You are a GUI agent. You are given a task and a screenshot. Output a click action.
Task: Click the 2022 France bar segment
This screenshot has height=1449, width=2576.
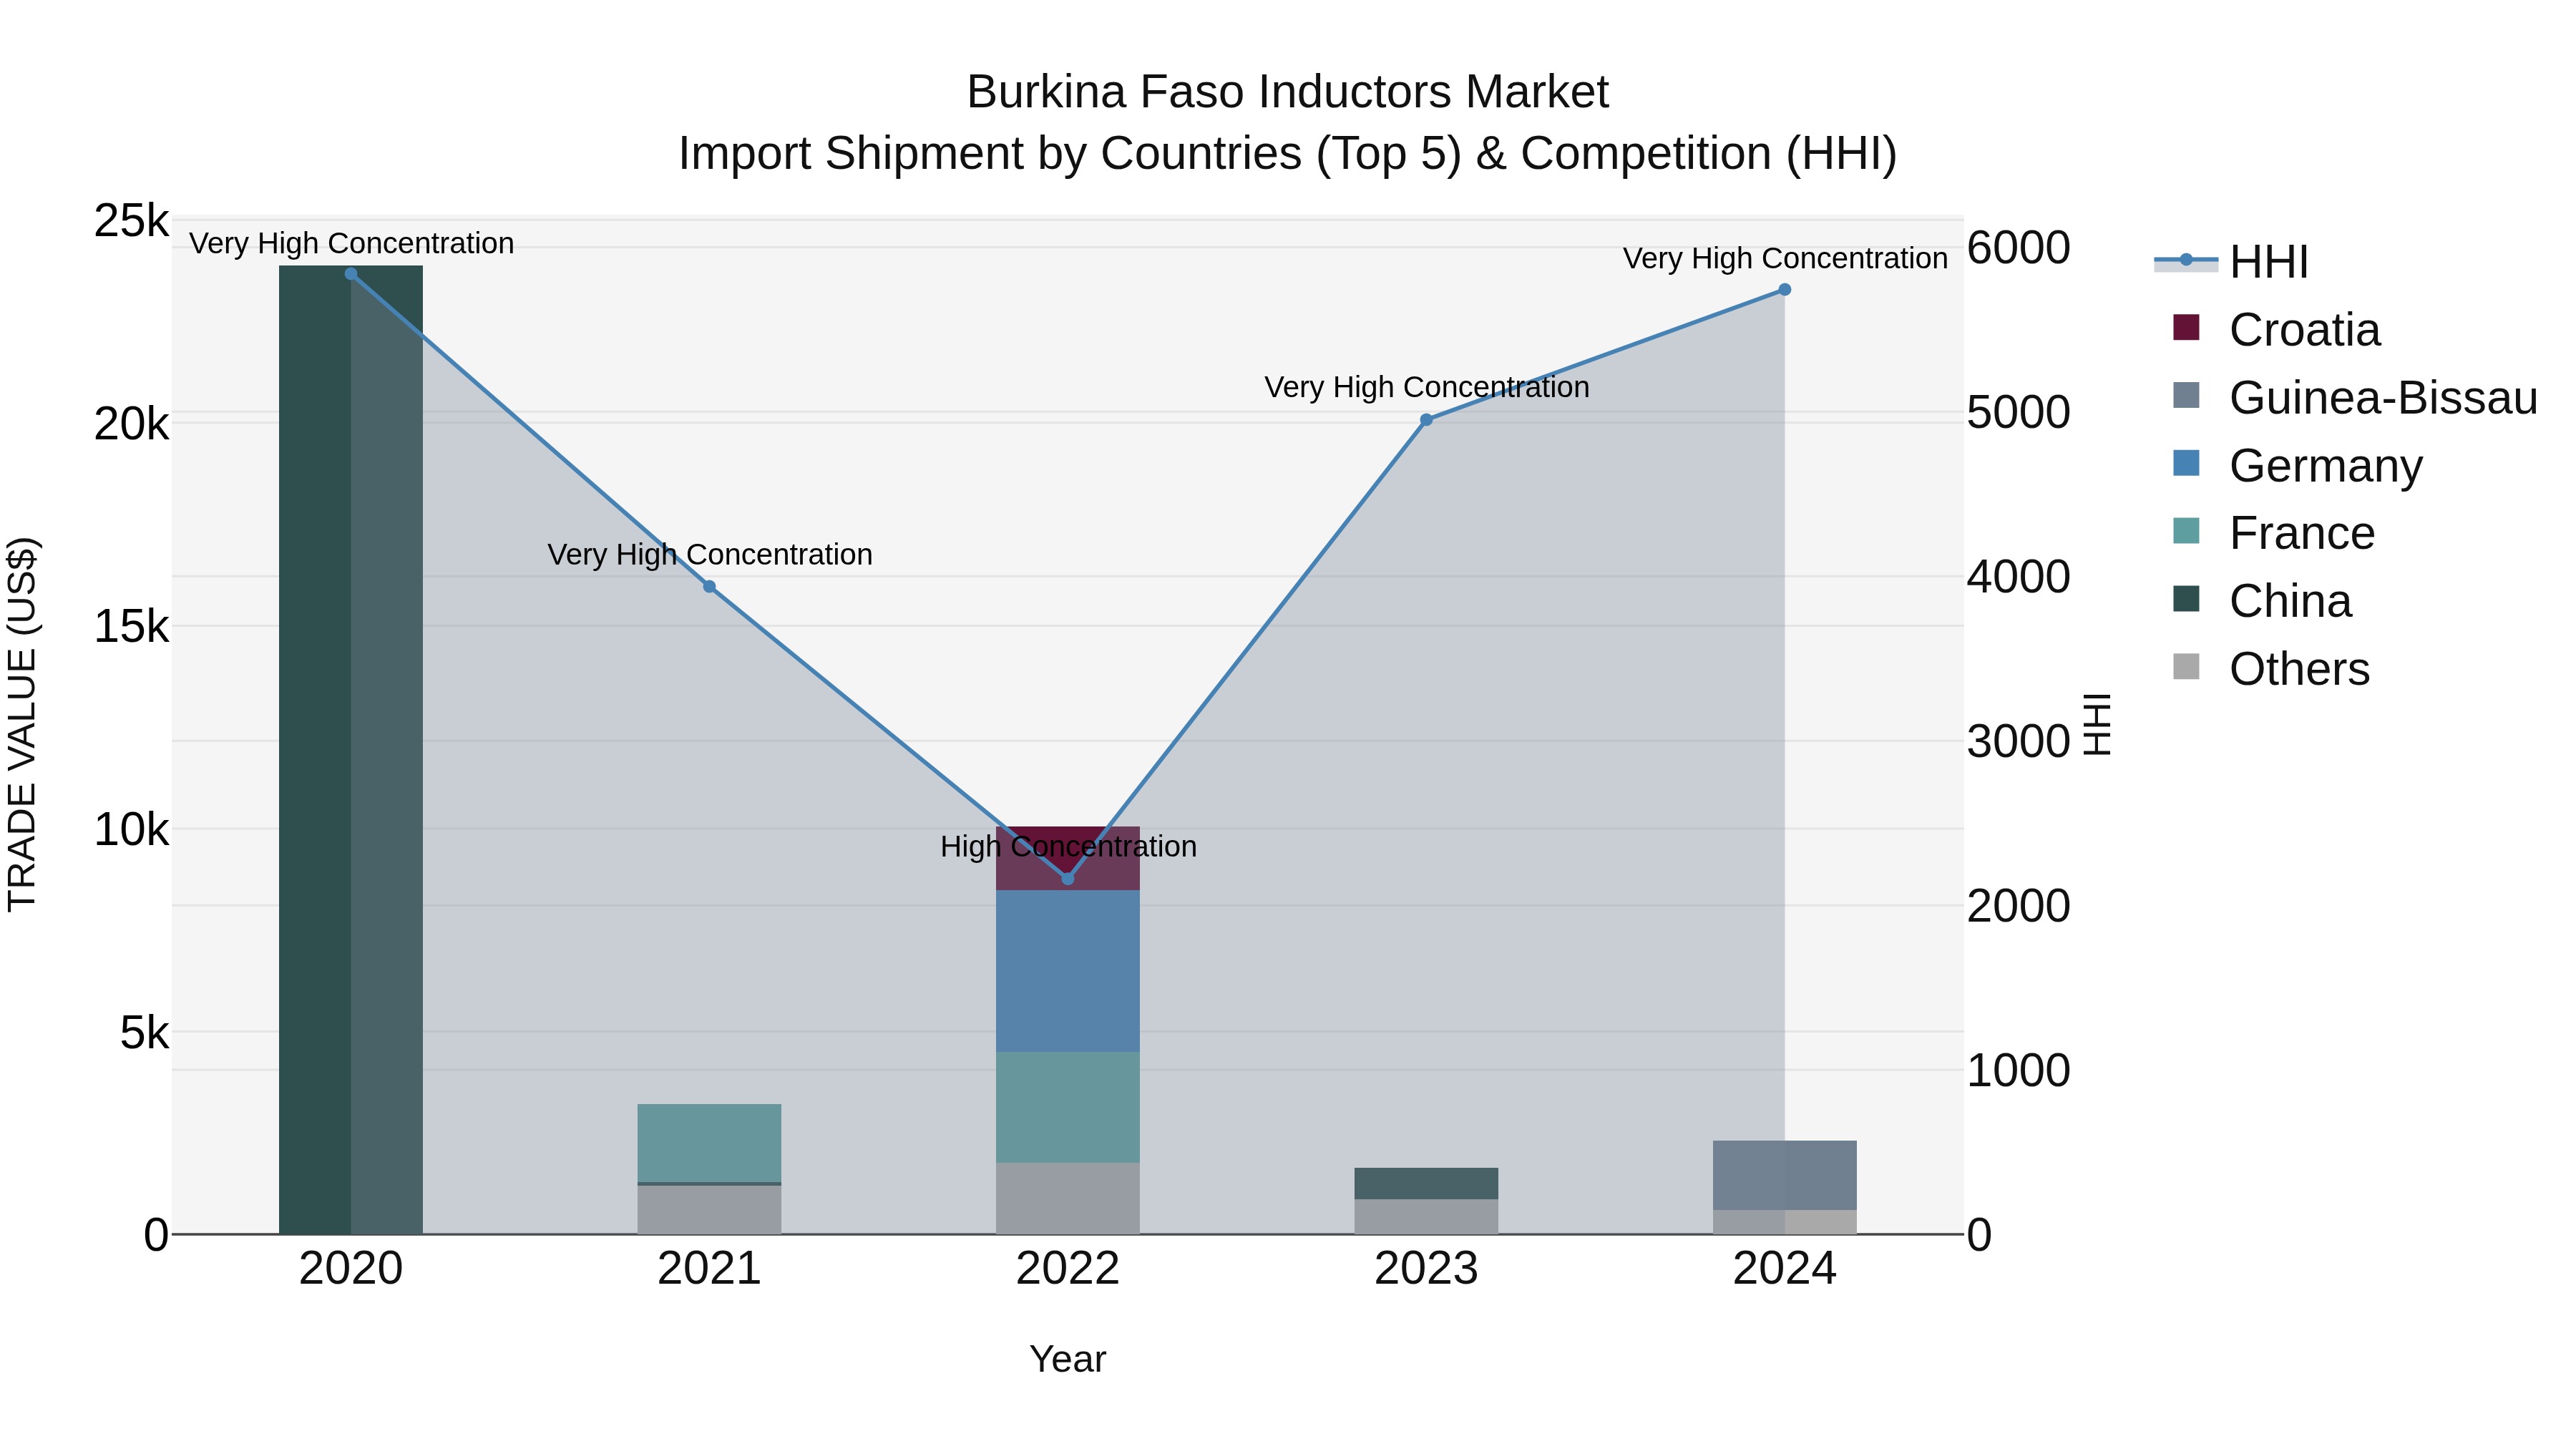pyautogui.click(x=1068, y=1107)
